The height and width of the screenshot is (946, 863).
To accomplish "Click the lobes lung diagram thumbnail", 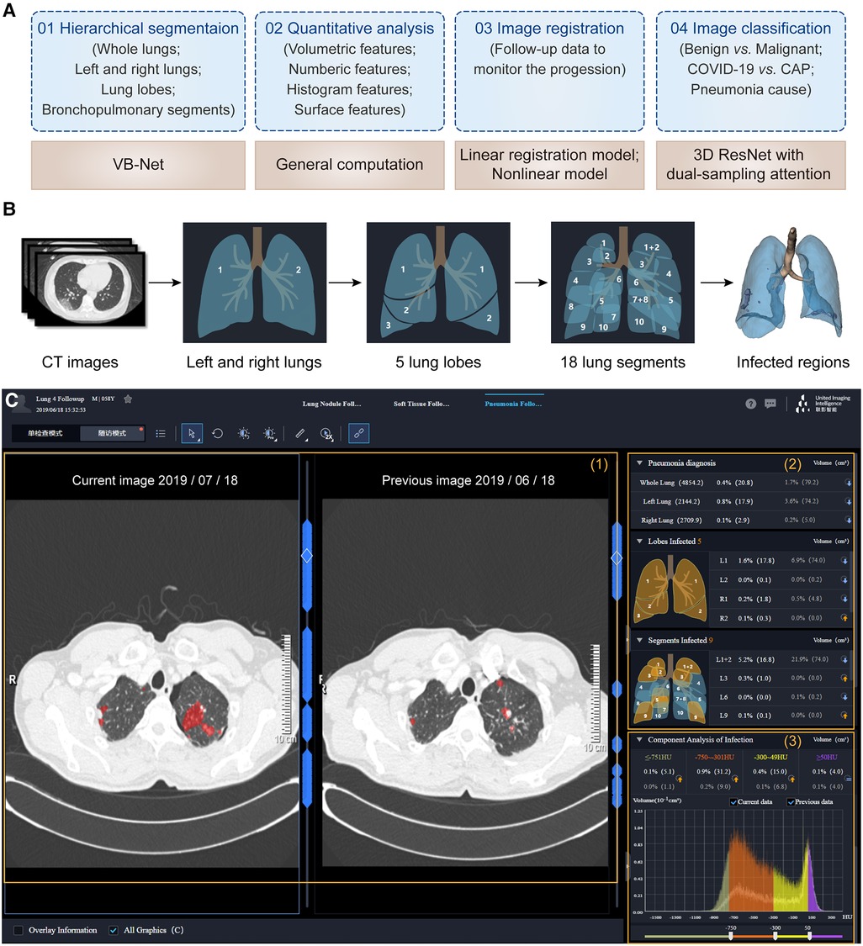I will pos(670,590).
